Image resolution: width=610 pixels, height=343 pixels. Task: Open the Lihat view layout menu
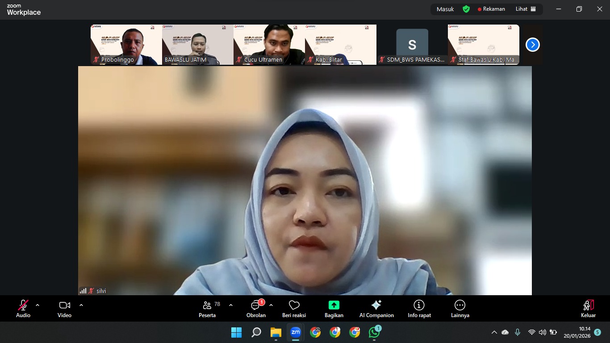click(526, 9)
